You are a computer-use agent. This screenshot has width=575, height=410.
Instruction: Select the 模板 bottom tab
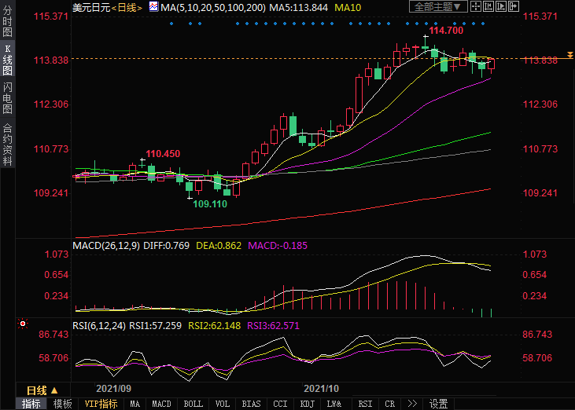63,404
